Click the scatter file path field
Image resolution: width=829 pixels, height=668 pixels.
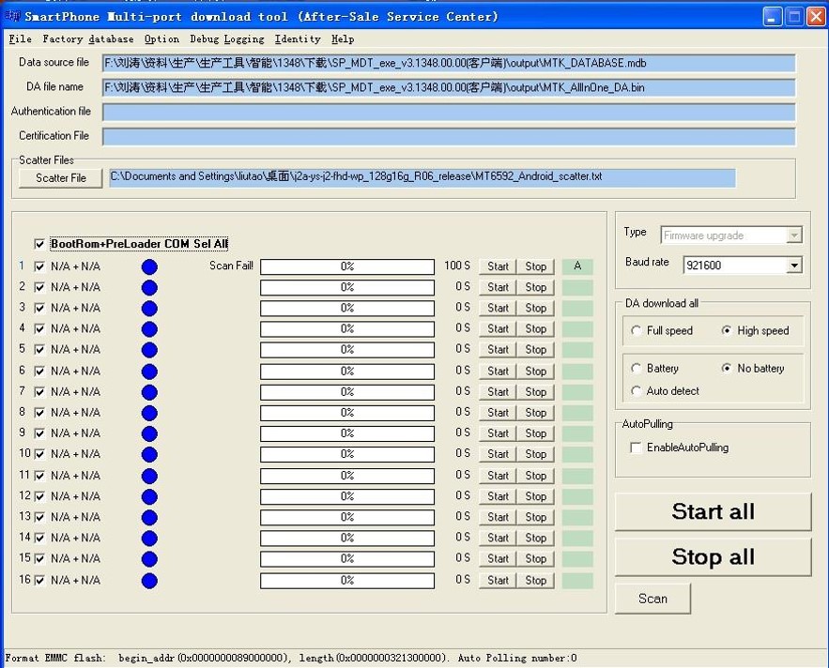pyautogui.click(x=422, y=177)
